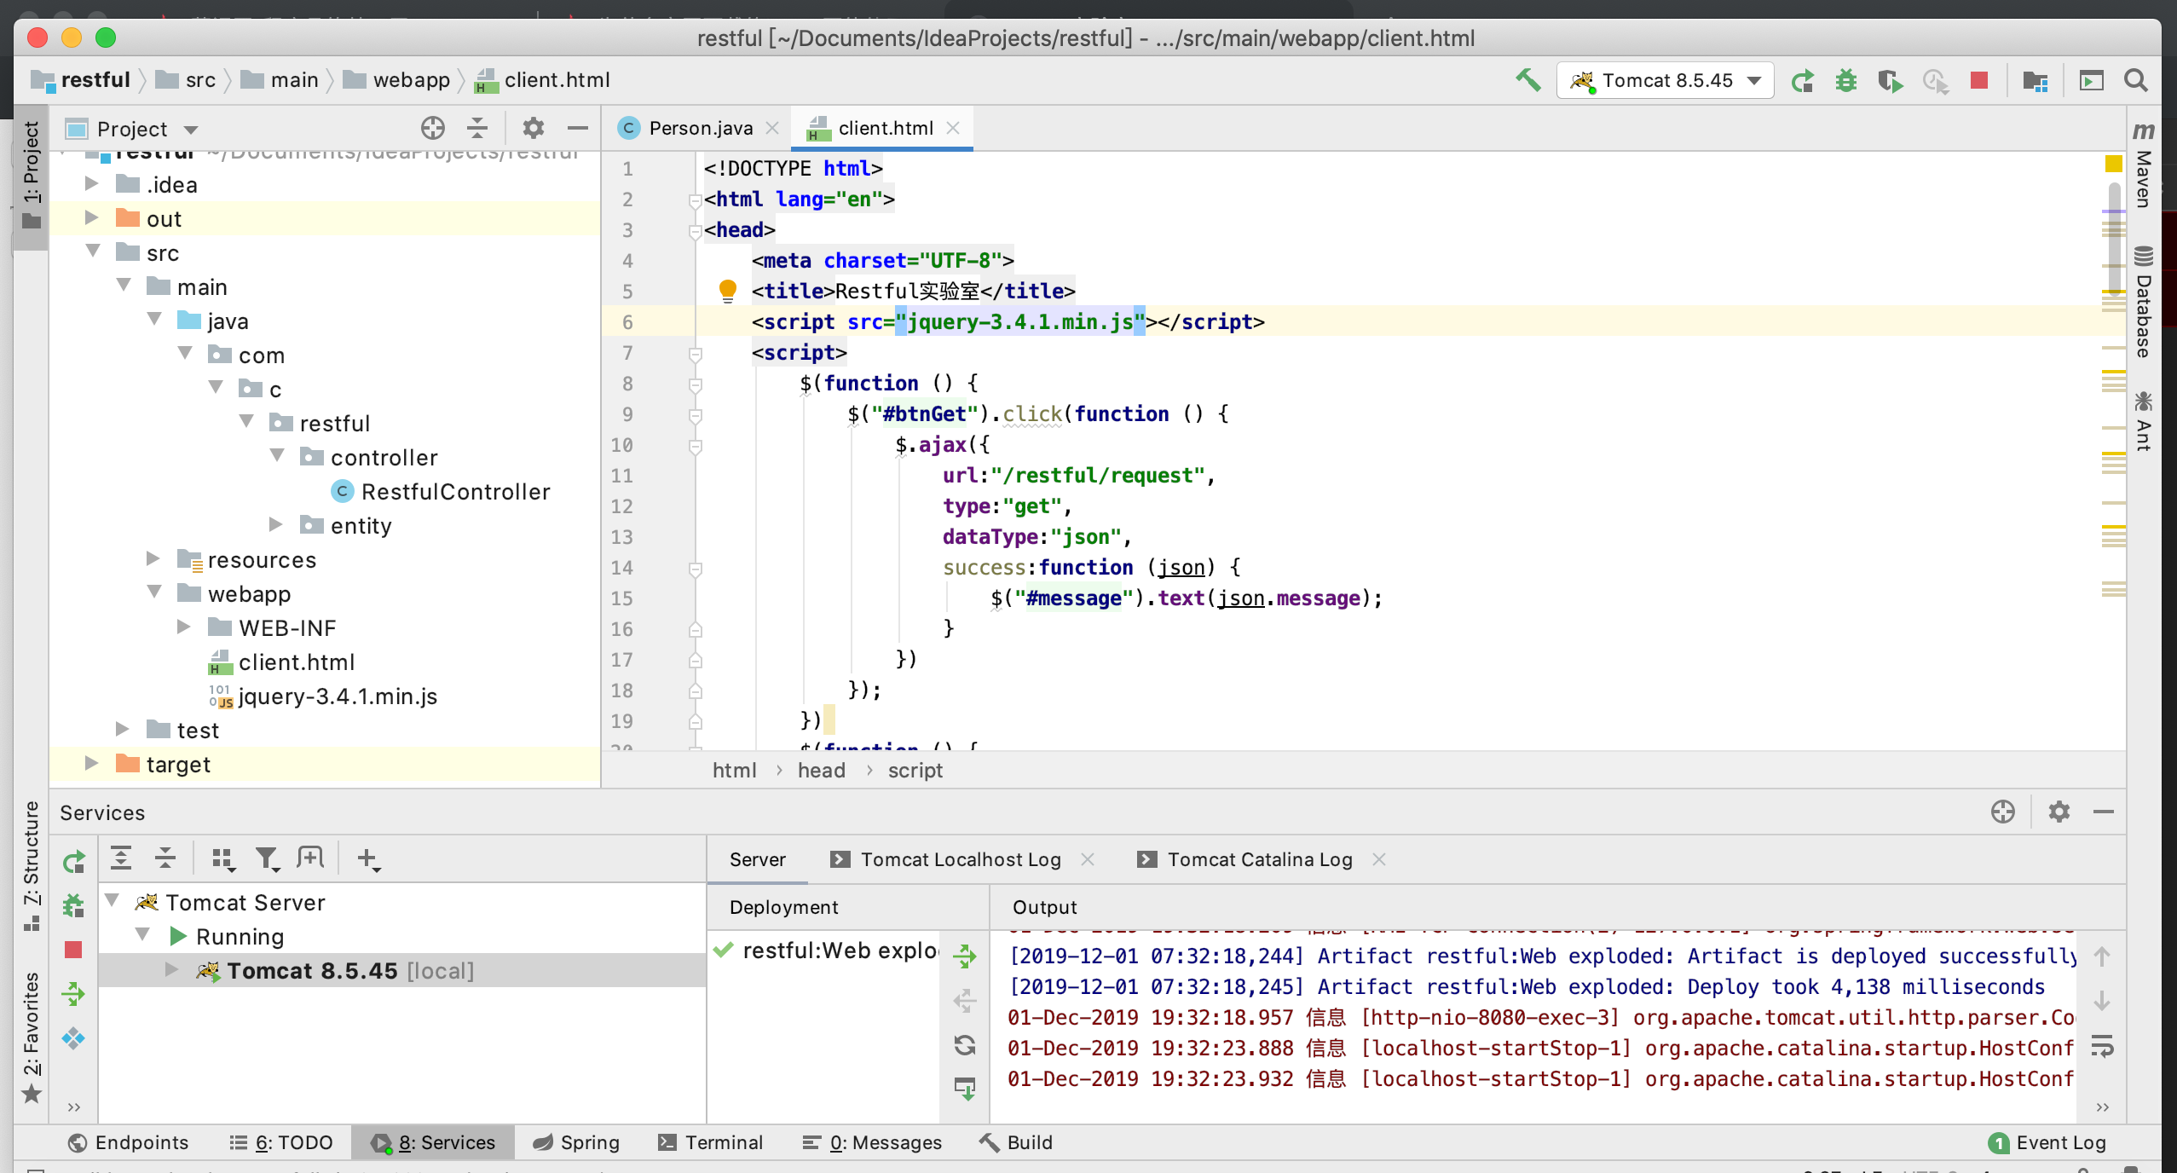The width and height of the screenshot is (2177, 1173).
Task: Collapse all in Project panel header
Action: 477,129
